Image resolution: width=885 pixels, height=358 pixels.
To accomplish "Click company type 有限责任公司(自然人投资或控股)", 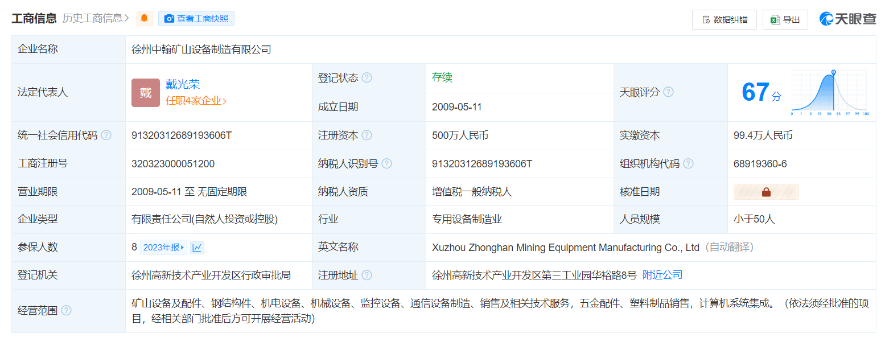I will [205, 219].
